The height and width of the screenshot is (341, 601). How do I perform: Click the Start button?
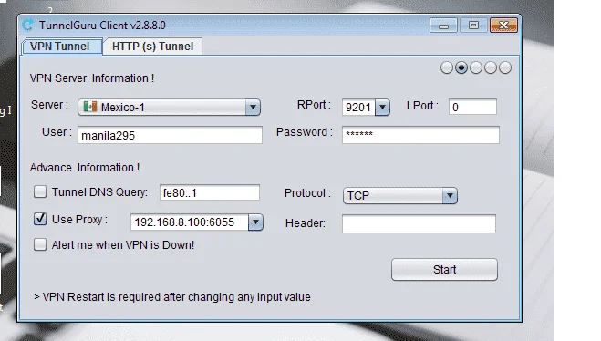click(x=444, y=269)
